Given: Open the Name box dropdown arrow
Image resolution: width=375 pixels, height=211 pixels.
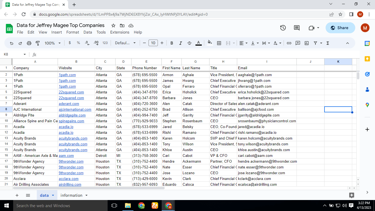Looking at the screenshot, I should pos(25,54).
